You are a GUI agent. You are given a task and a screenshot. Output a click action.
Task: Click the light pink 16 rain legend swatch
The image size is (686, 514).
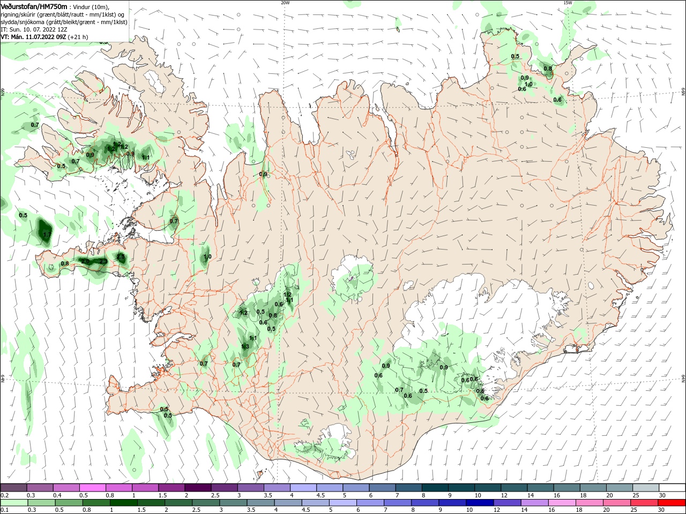click(562, 503)
